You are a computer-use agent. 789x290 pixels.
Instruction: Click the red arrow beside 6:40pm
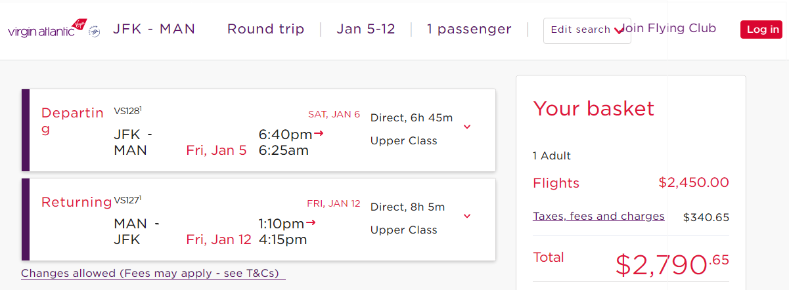[x=319, y=134]
